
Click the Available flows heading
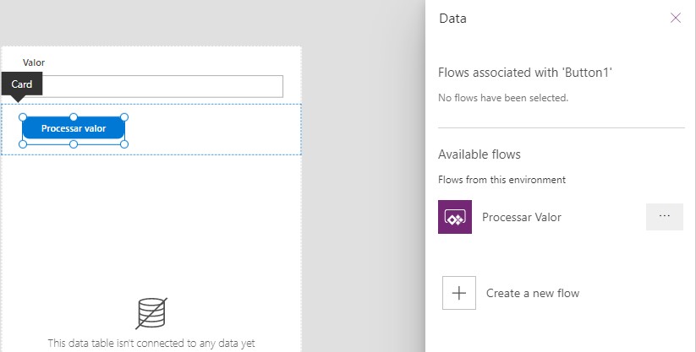[479, 154]
